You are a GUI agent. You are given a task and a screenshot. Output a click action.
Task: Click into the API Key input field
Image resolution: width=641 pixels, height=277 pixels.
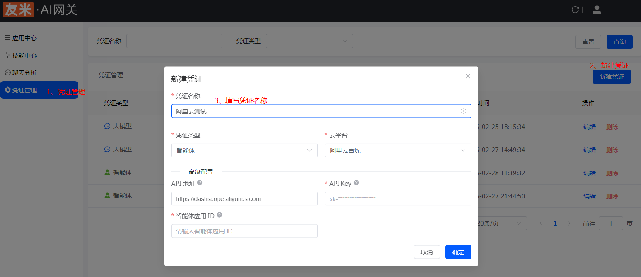click(x=398, y=199)
